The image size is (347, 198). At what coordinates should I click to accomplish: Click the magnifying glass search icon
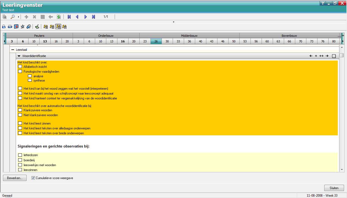pos(12,17)
